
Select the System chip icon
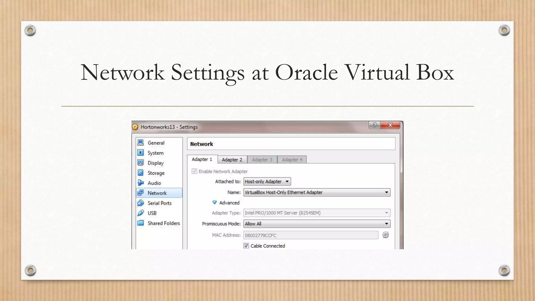[141, 153]
